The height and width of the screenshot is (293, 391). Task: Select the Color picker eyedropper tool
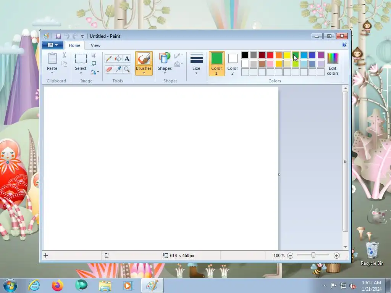click(x=118, y=69)
